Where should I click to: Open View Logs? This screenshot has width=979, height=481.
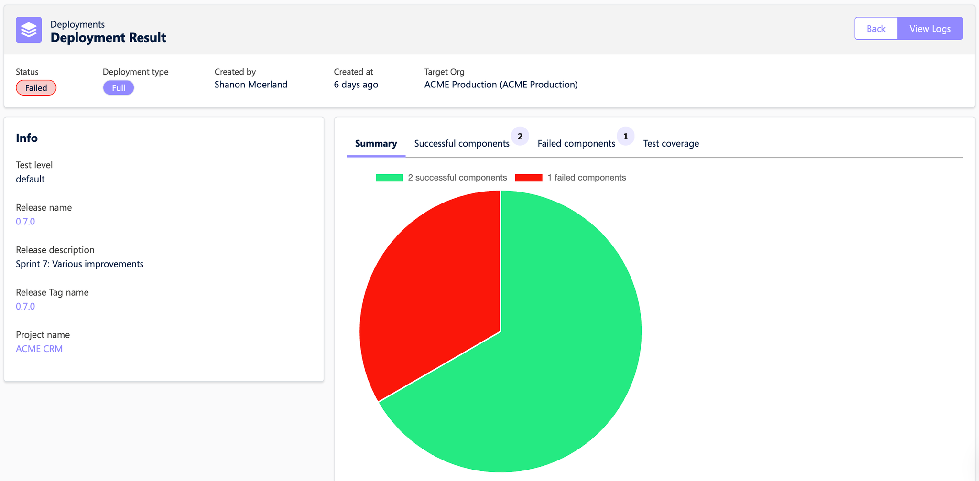[x=930, y=29]
